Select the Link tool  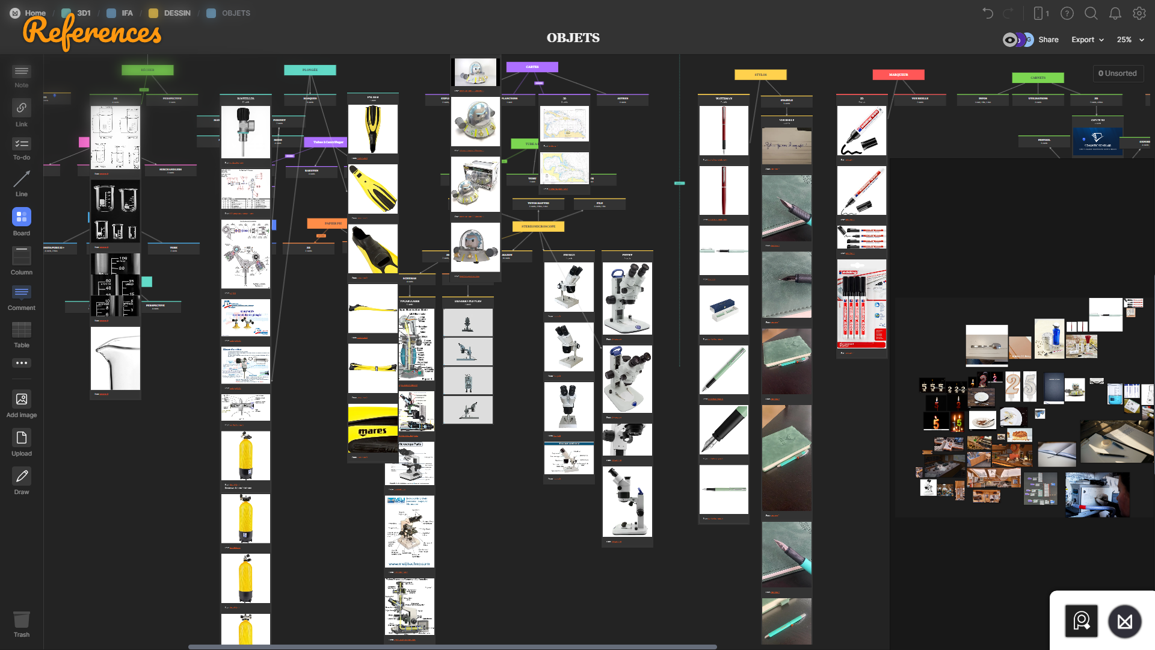click(x=21, y=108)
